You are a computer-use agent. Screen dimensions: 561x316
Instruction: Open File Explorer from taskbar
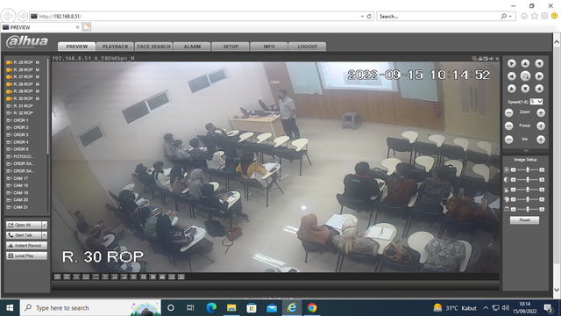click(231, 308)
